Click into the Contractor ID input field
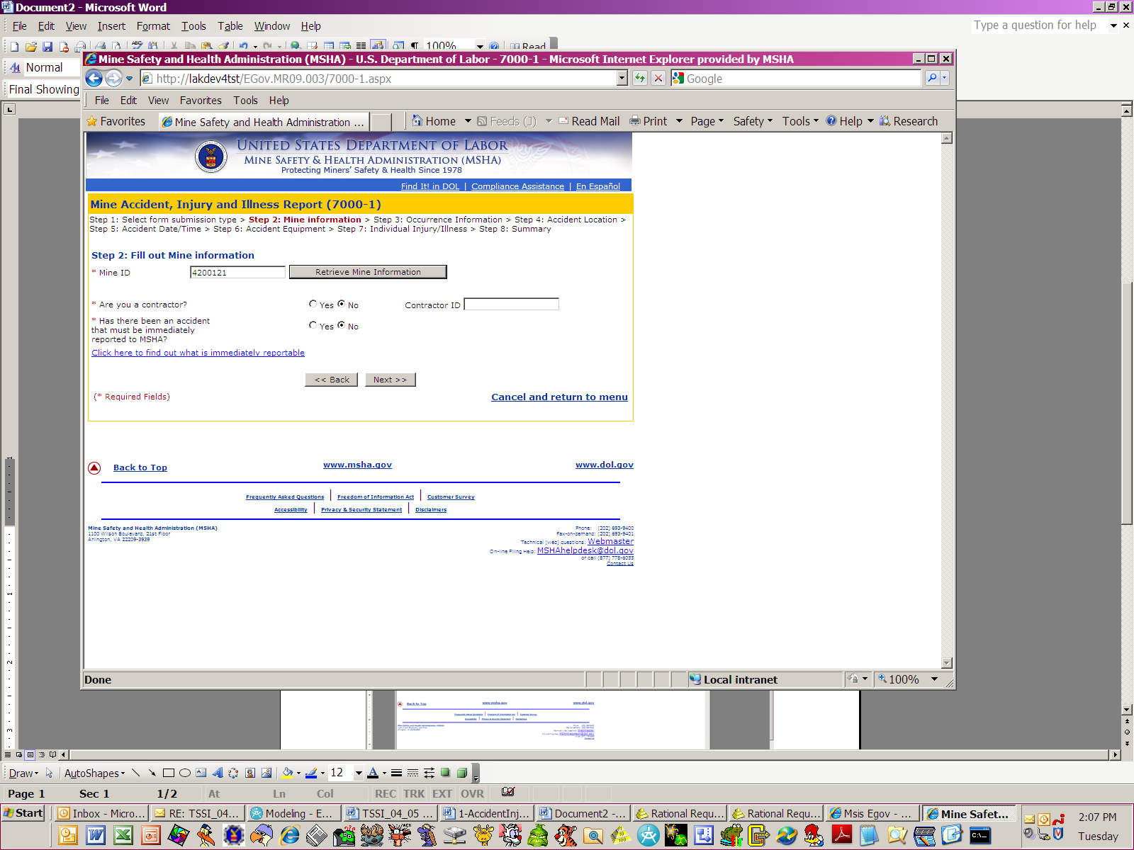Image resolution: width=1134 pixels, height=850 pixels. (511, 304)
